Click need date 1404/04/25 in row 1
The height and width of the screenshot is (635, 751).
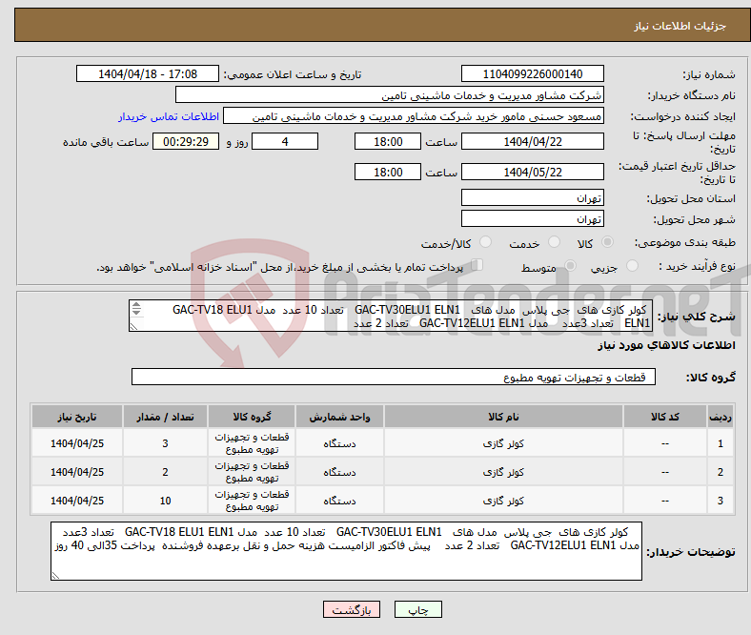(x=77, y=443)
